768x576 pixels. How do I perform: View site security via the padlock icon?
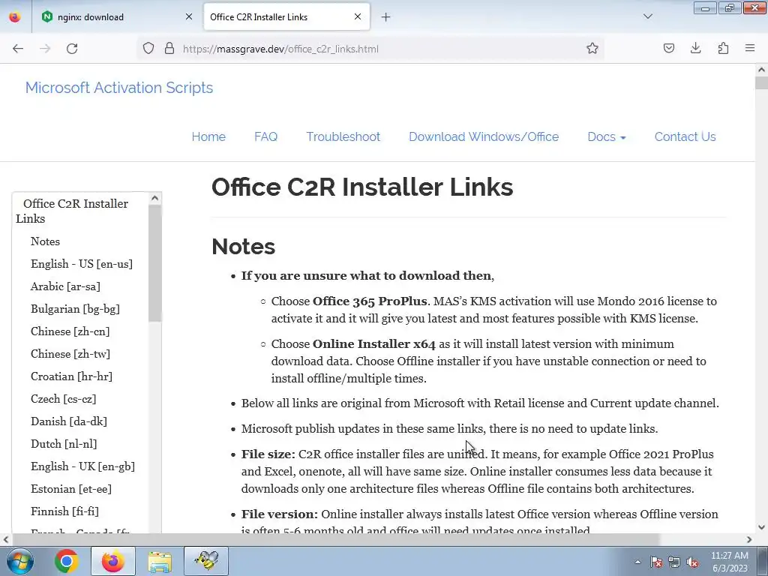pos(169,49)
